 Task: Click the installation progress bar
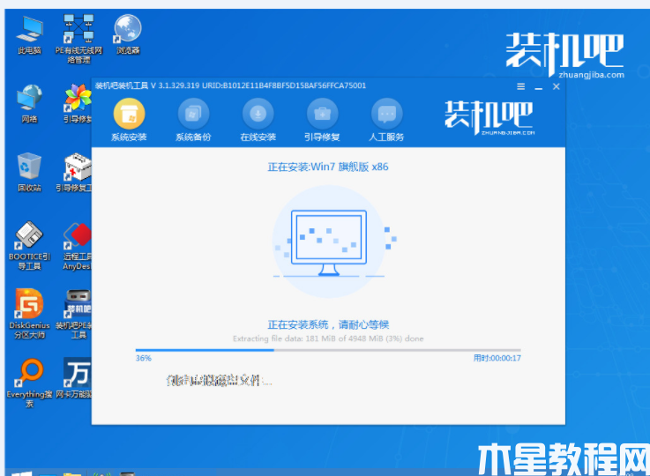[x=328, y=350]
